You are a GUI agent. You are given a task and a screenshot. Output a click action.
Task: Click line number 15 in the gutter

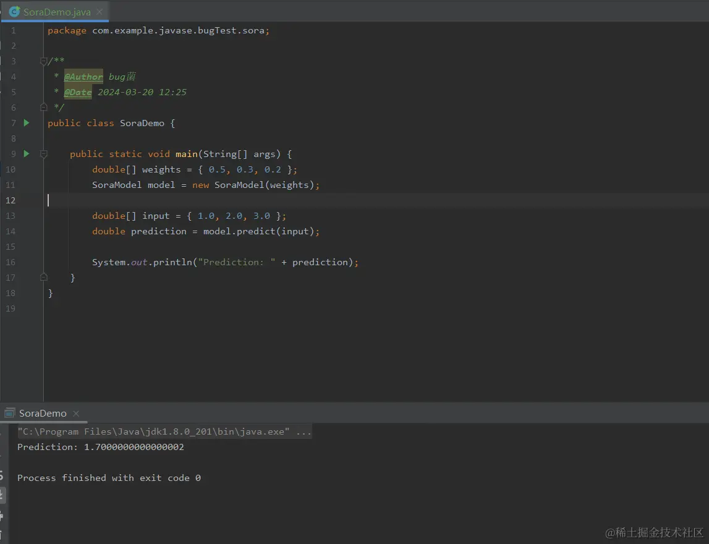tap(11, 247)
